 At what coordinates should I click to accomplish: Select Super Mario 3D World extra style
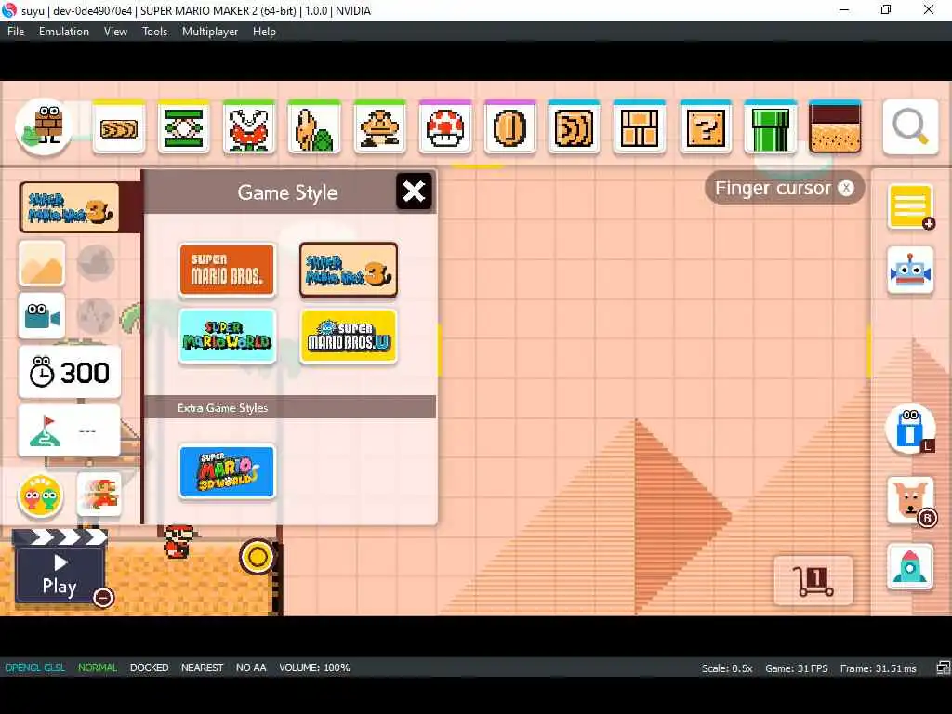click(x=227, y=471)
